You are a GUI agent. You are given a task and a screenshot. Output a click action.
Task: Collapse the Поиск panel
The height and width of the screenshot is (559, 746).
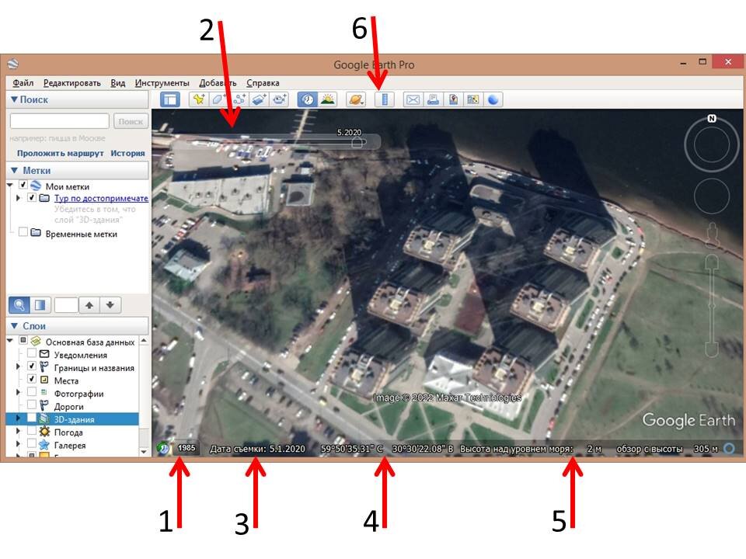point(14,99)
